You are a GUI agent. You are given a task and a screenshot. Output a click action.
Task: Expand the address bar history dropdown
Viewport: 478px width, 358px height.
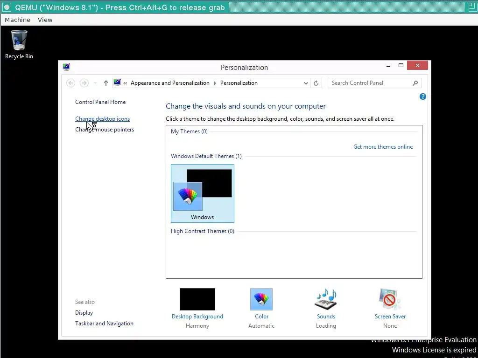pyautogui.click(x=306, y=83)
